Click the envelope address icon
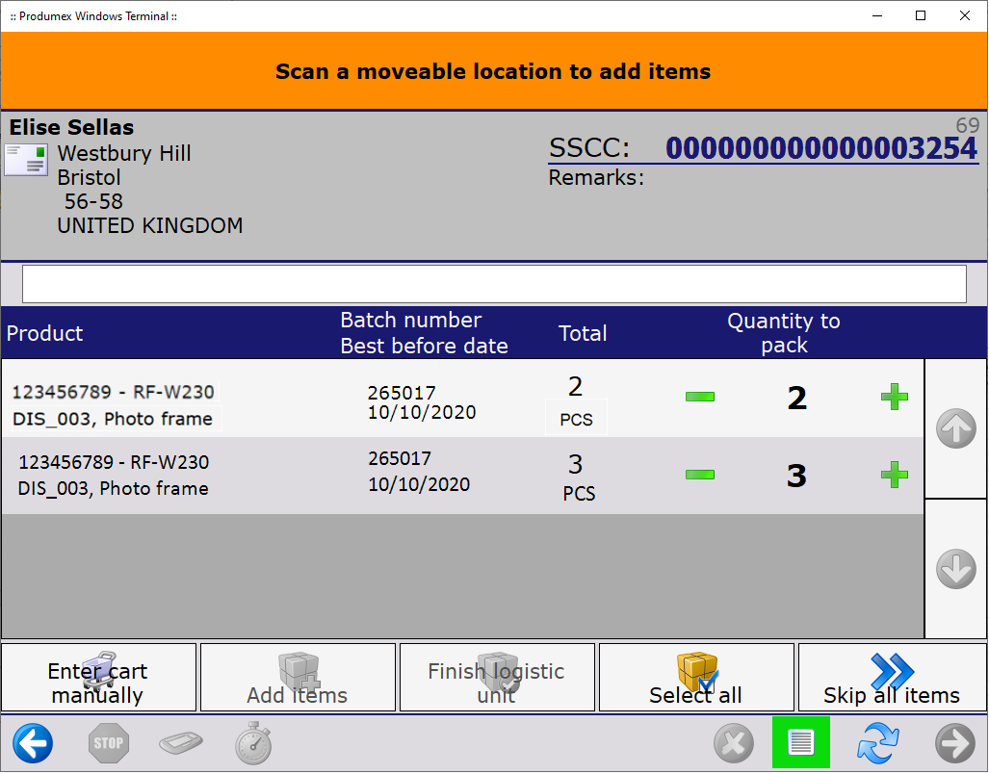 point(26,160)
